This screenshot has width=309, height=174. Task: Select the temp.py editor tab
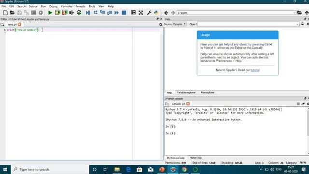12,25
